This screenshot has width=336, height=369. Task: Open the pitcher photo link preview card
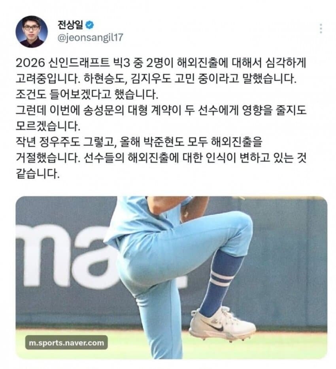(x=172, y=278)
